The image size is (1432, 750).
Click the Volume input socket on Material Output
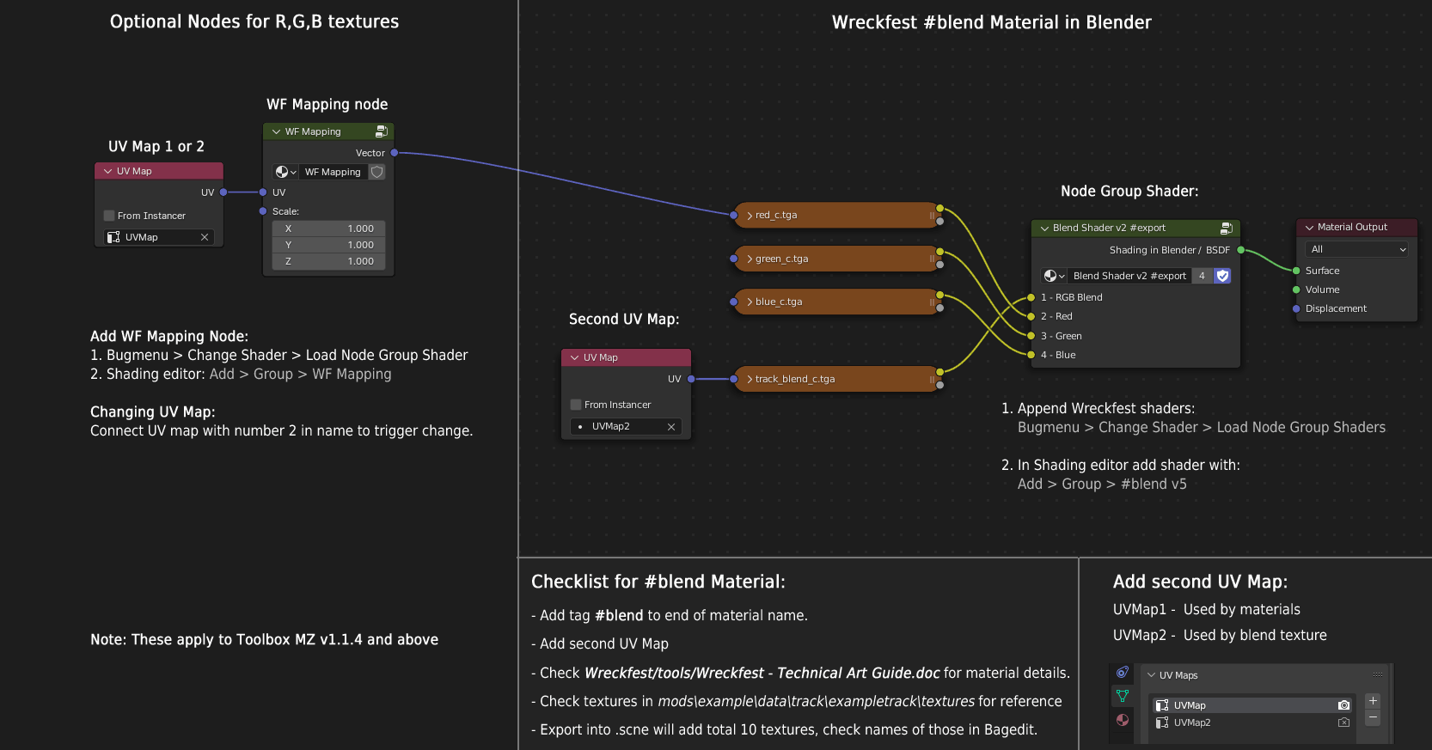coord(1296,290)
